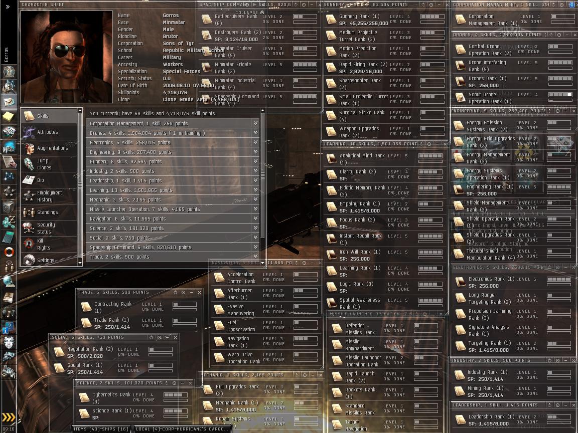The width and height of the screenshot is (578, 433).
Task: Open the globe browser icon in sidebar
Action: [9, 282]
